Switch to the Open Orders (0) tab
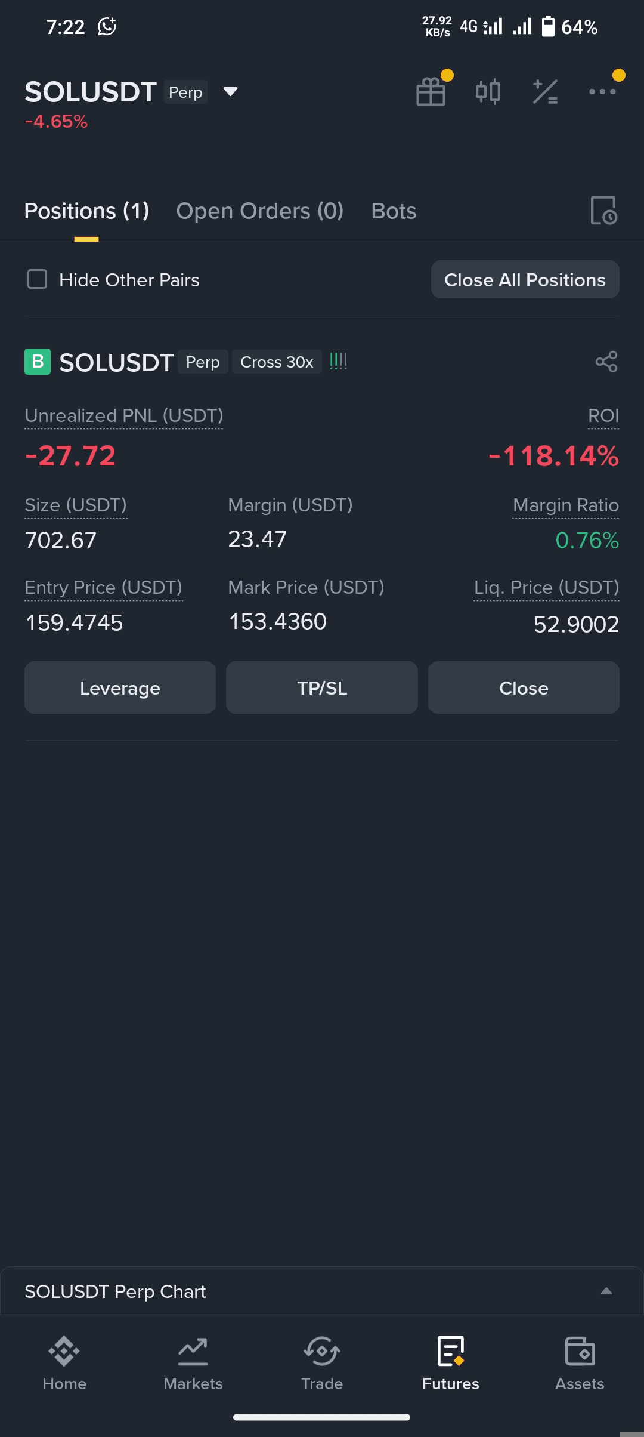Screen dimensions: 644x1437 pyautogui.click(x=260, y=211)
